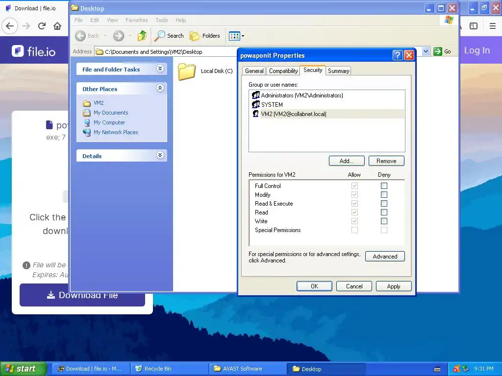Open the File menu in Desktop window
The height and width of the screenshot is (376, 502).
tap(78, 20)
